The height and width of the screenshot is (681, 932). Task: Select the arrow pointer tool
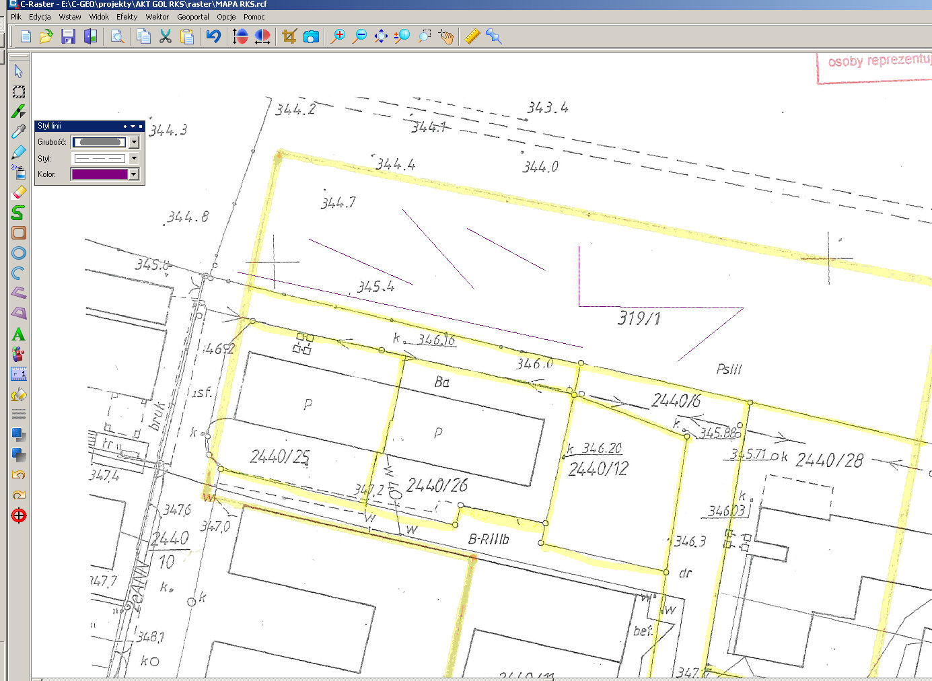tap(19, 71)
